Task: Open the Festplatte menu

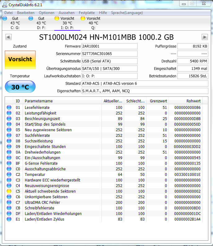Action: (87, 13)
